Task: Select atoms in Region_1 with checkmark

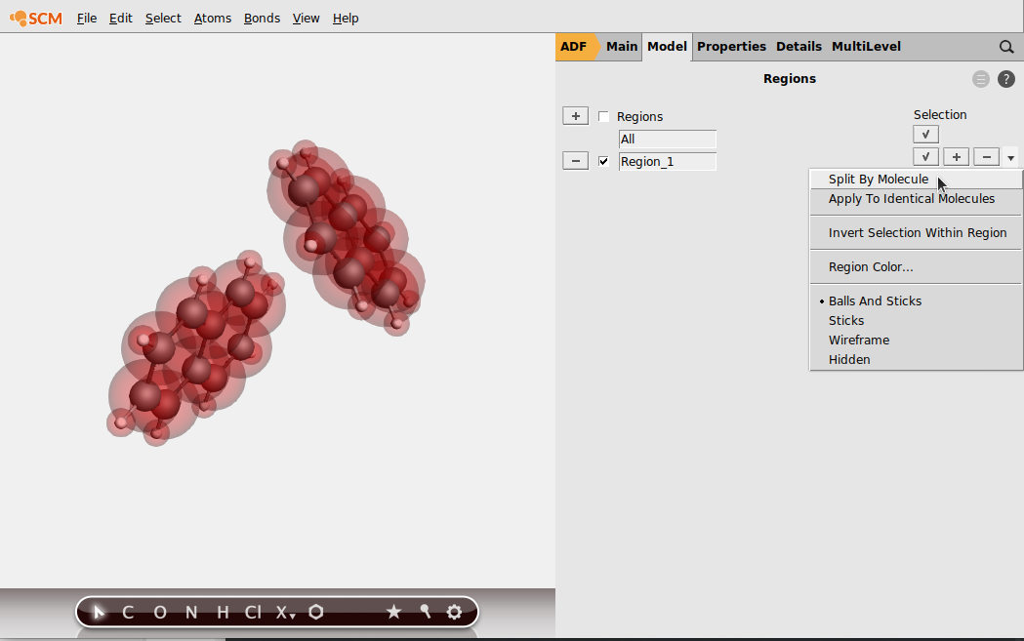Action: click(x=925, y=157)
